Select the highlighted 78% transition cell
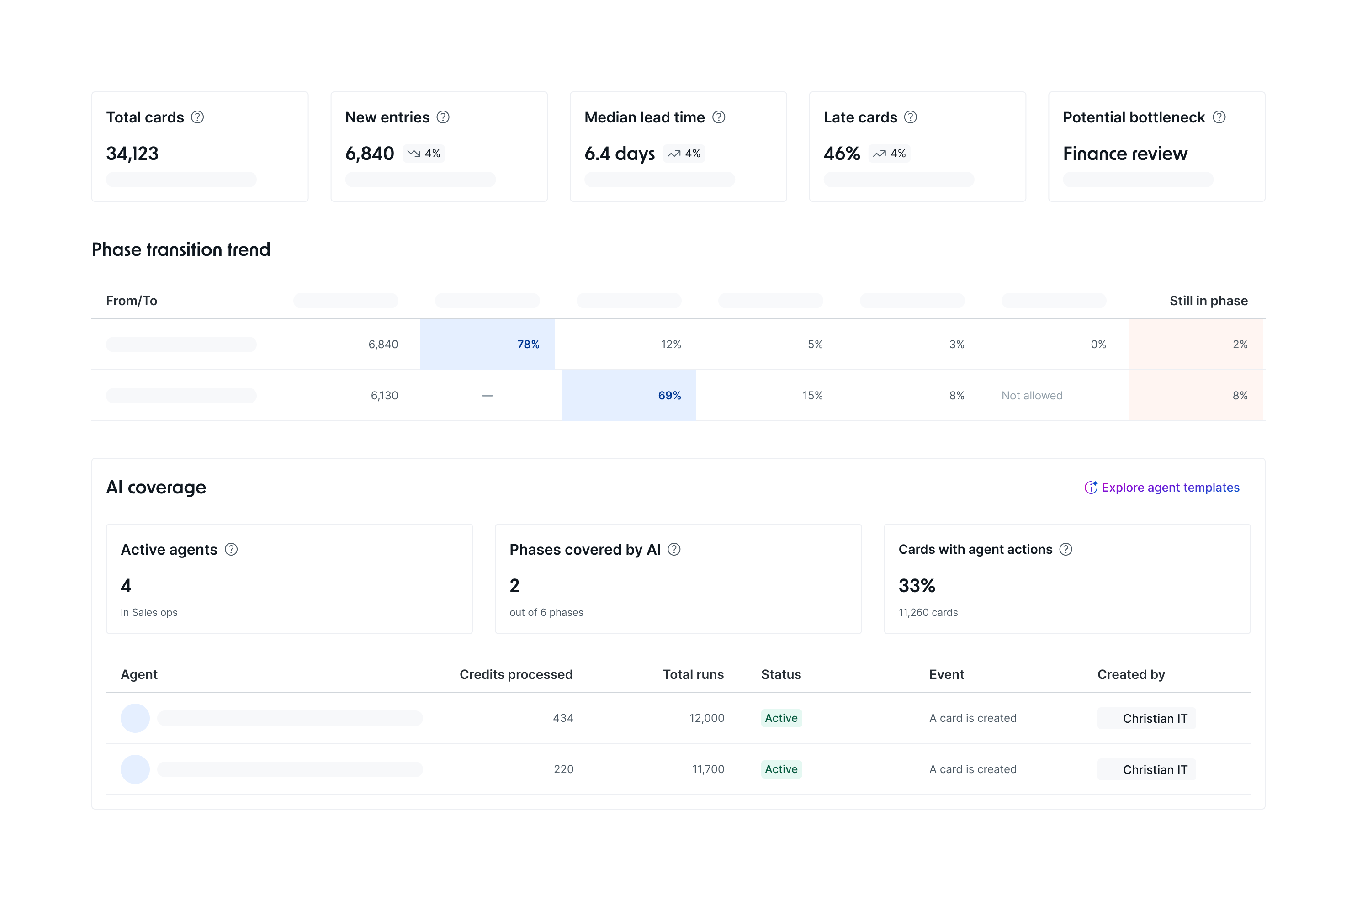The image size is (1357, 901). tap(487, 344)
